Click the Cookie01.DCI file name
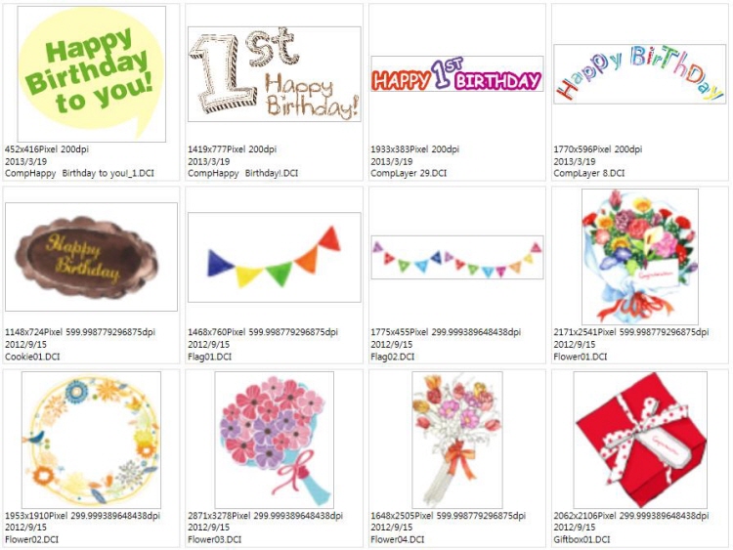Screen dimensions: 733x550 [32, 357]
